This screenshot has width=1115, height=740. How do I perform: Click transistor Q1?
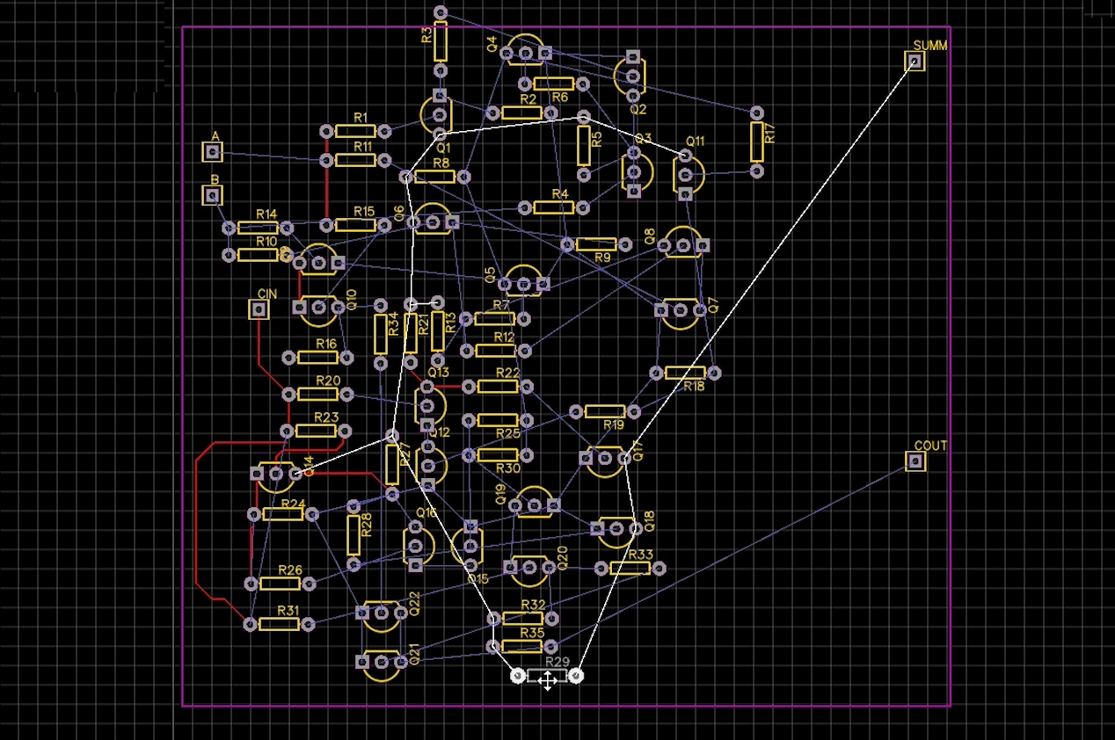tap(438, 114)
